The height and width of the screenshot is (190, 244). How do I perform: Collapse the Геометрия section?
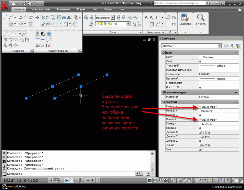point(236,102)
